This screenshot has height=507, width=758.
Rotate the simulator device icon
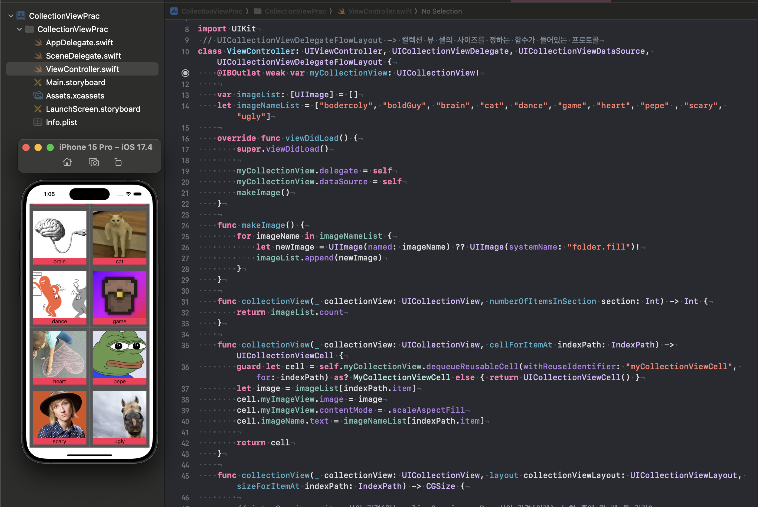click(x=118, y=162)
